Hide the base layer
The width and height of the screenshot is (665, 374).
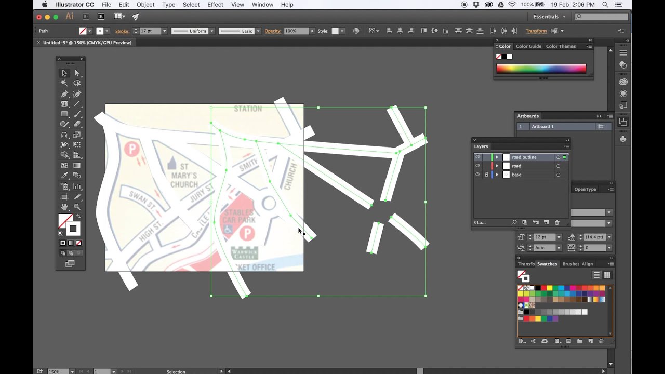(477, 175)
